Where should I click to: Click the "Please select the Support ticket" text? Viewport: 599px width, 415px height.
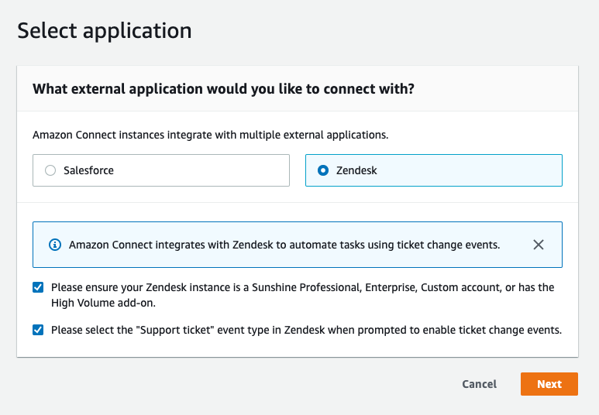coord(132,330)
